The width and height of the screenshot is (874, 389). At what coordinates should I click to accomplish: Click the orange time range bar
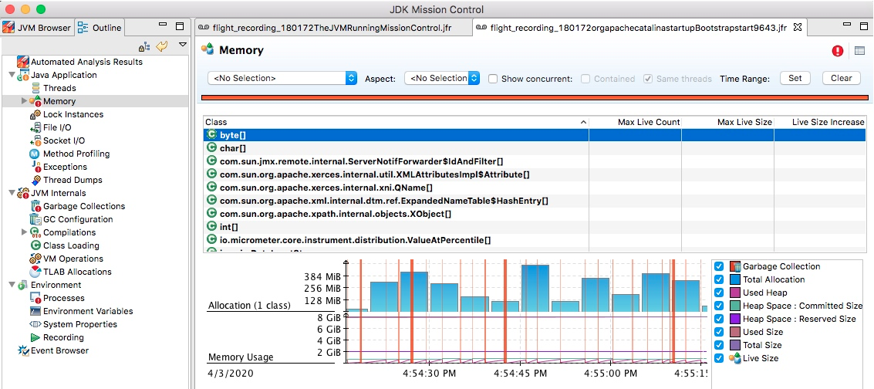coord(535,98)
